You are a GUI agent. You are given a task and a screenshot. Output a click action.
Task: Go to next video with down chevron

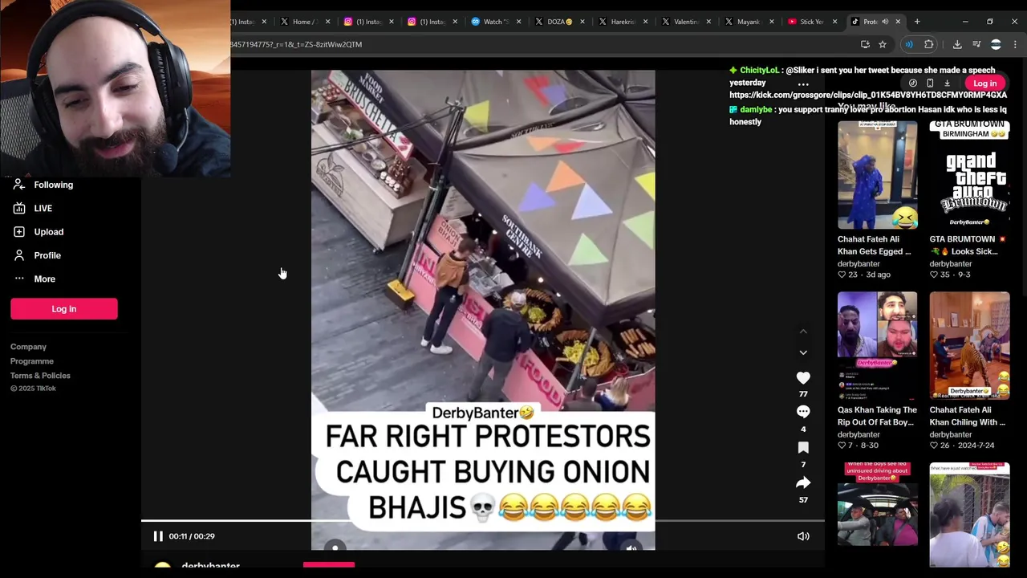tap(803, 352)
